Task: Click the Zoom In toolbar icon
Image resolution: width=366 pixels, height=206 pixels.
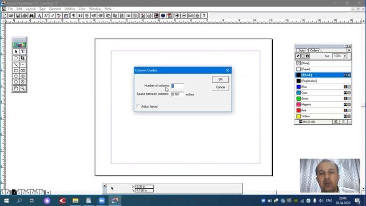Action: click(177, 15)
